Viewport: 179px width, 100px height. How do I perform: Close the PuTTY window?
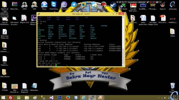click(x=121, y=14)
